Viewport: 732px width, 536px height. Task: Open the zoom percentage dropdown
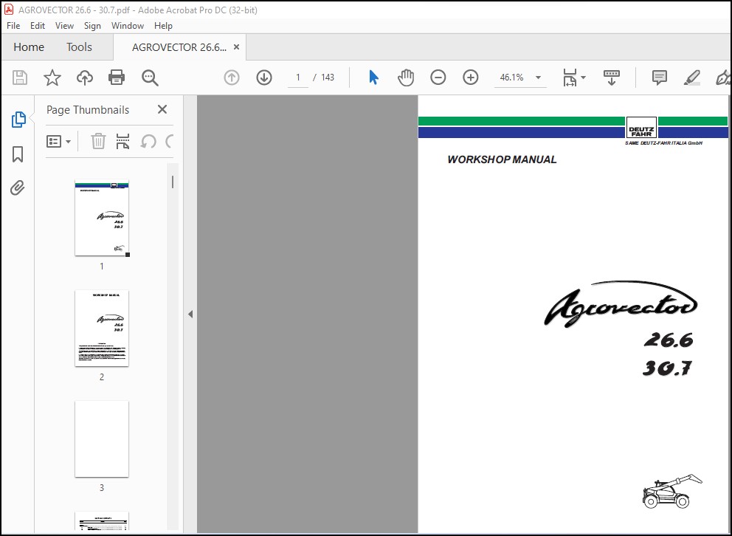(538, 78)
